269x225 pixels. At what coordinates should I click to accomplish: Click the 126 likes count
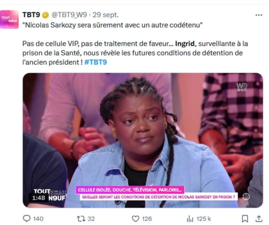point(147,219)
